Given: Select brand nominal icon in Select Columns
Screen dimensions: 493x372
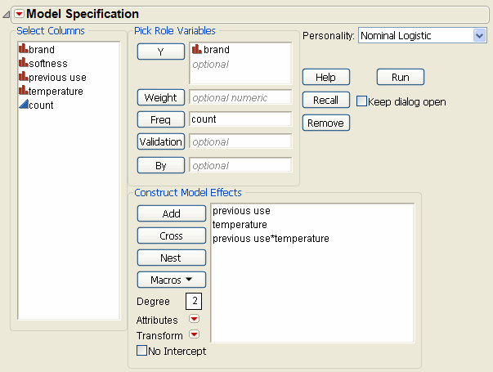Looking at the screenshot, I should 23,50.
